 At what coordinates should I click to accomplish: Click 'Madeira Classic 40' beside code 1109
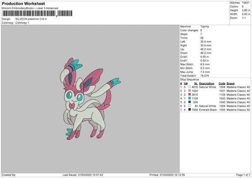point(238,94)
